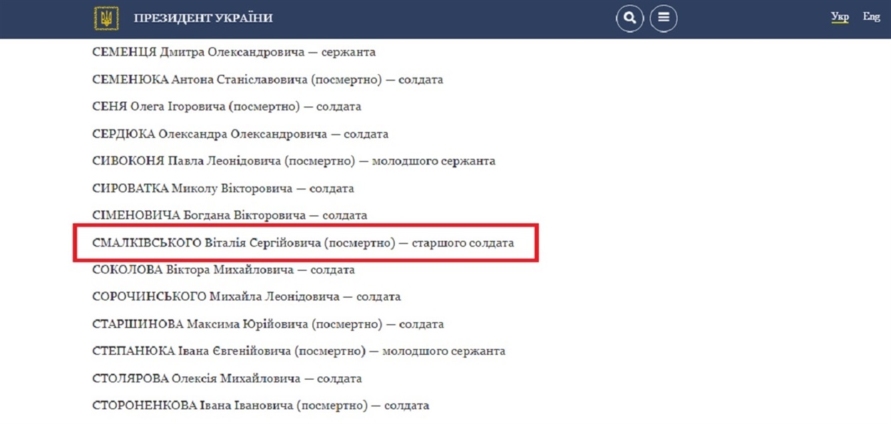
Task: Click the СТОЛЯРОВА Олексія Михайловича entry
Action: [x=226, y=378]
